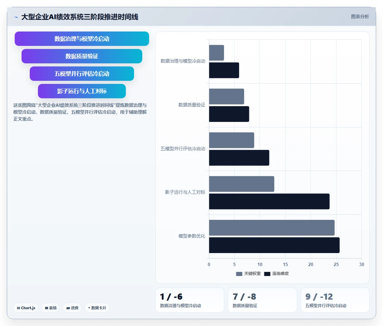Image resolution: width=383 pixels, height=326 pixels.
Task: Open the 9 / -12 data card
Action: click(x=335, y=300)
